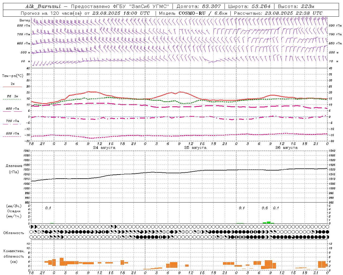Screen dimensions: 343x275
Task: Click the 'Тем-ра(°C)' temperature panel label
Action: [13, 76]
